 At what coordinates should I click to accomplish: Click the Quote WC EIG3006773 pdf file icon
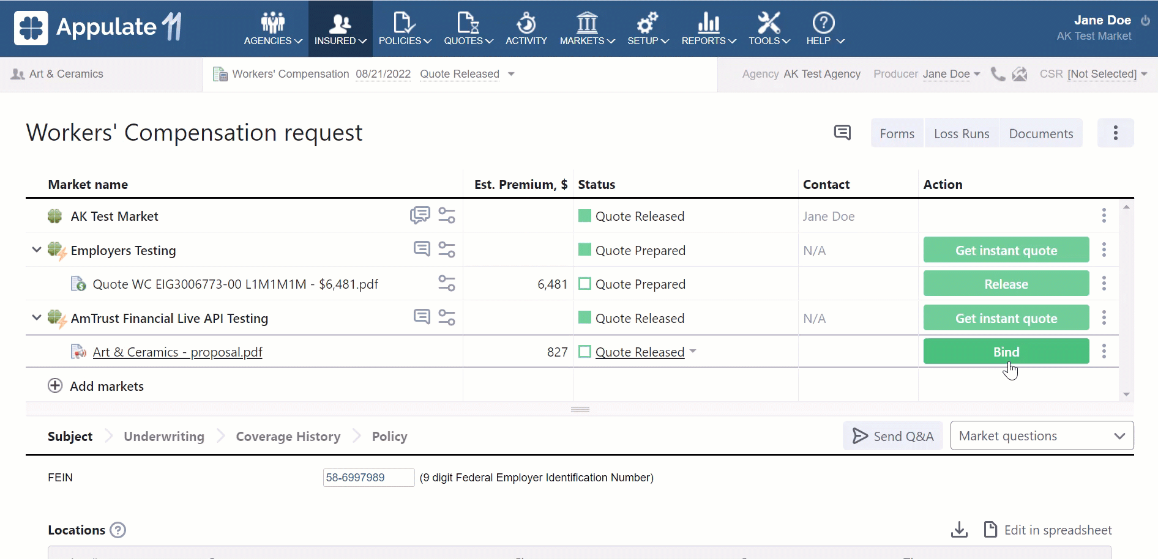tap(78, 284)
